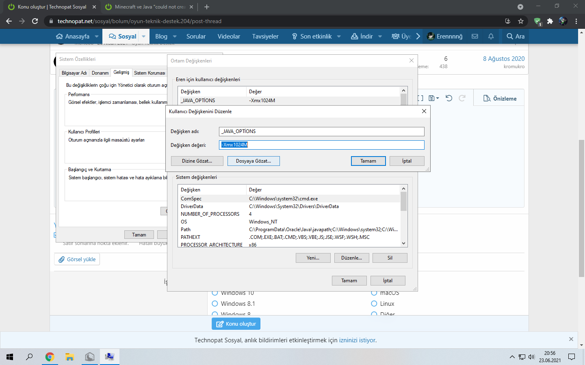The width and height of the screenshot is (585, 365).
Task: Open Chrome tab search dropdown
Action: [x=520, y=7]
